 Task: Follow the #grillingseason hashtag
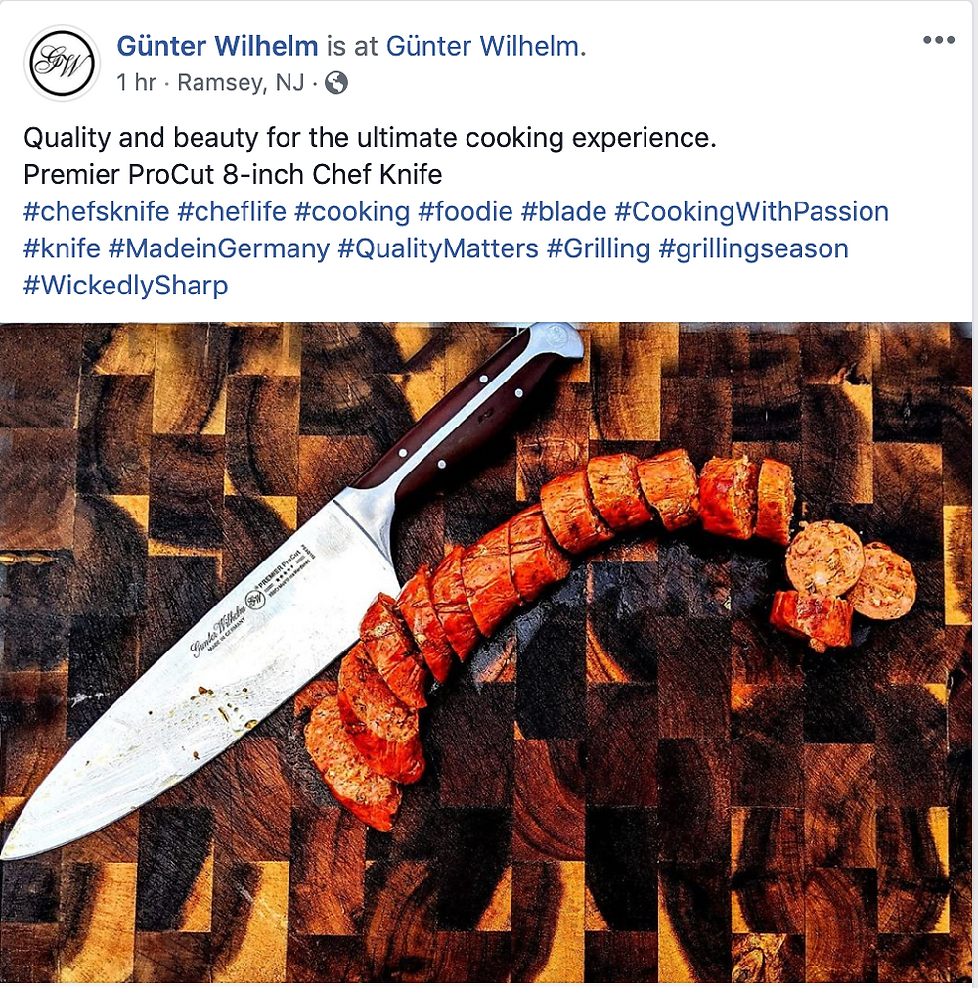[753, 248]
